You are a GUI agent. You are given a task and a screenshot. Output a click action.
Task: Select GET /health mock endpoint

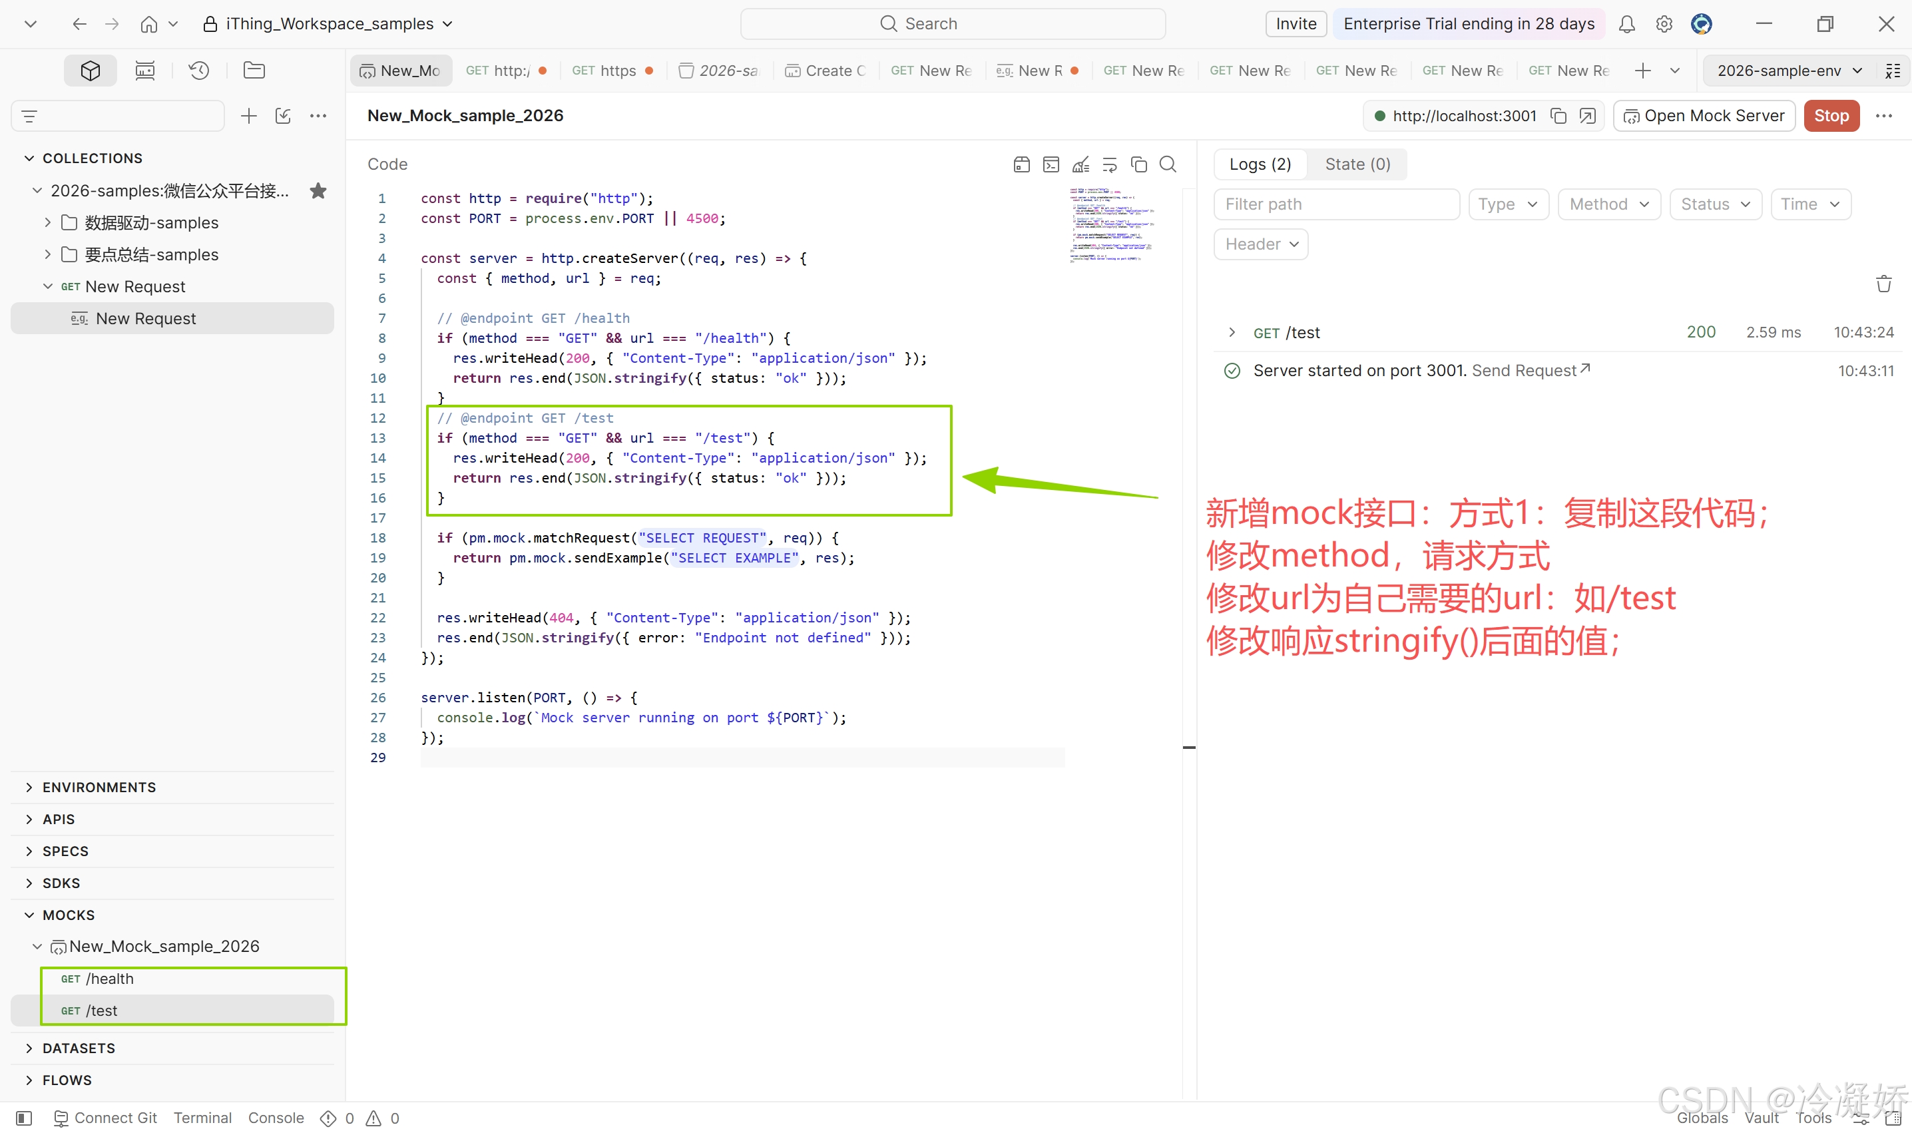tap(172, 979)
